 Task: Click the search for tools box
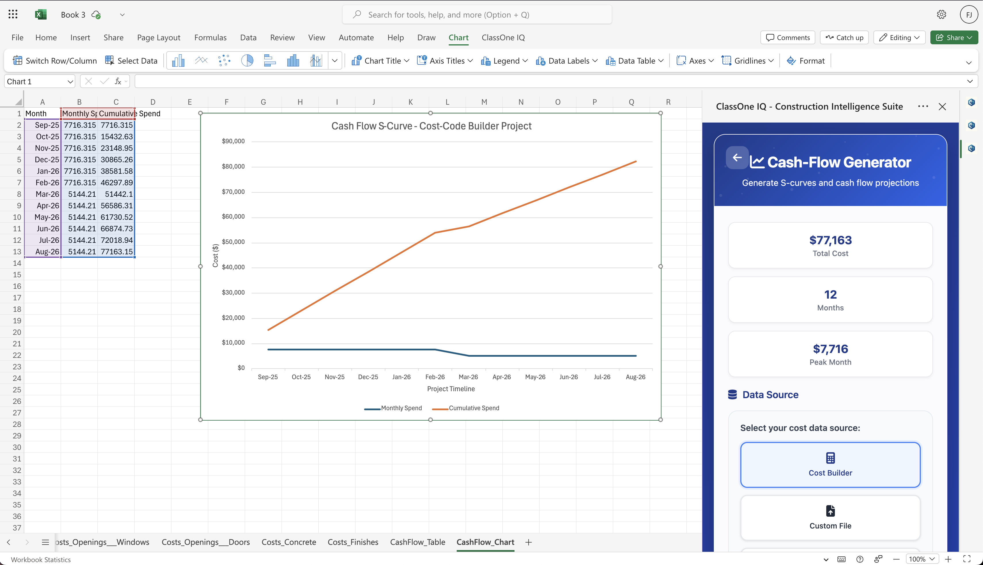click(477, 15)
